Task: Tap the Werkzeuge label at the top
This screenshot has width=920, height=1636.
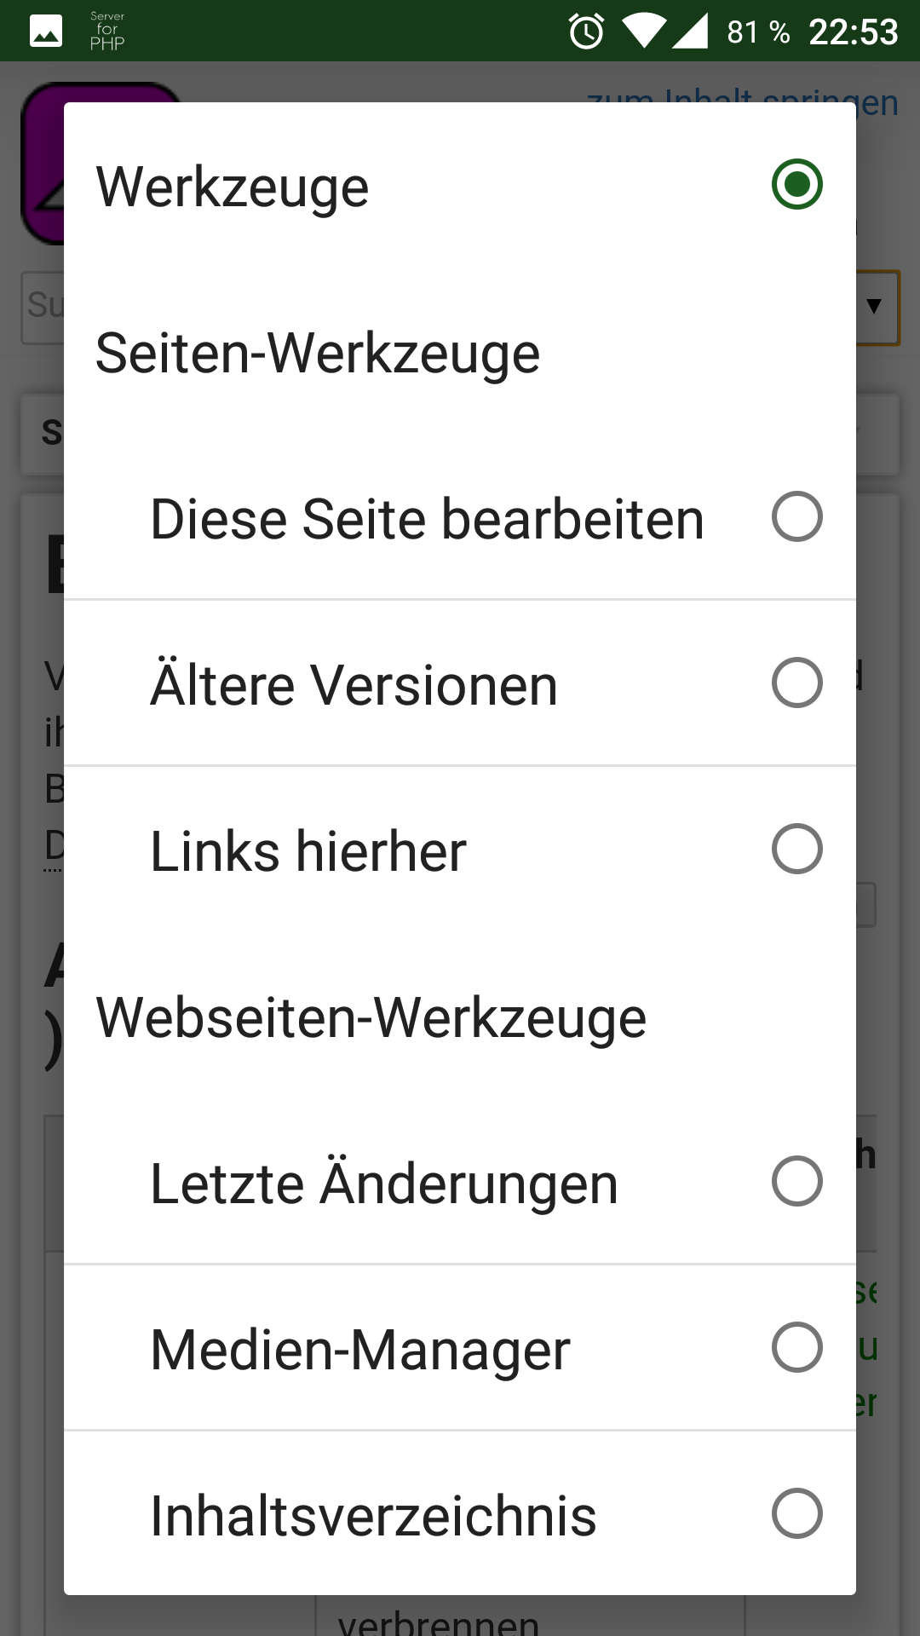Action: pos(233,187)
